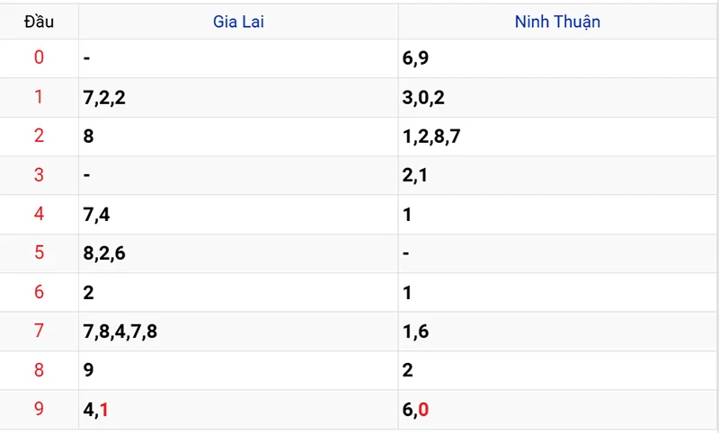Select the row with red head digit 5
The image size is (719, 433).
359,253
